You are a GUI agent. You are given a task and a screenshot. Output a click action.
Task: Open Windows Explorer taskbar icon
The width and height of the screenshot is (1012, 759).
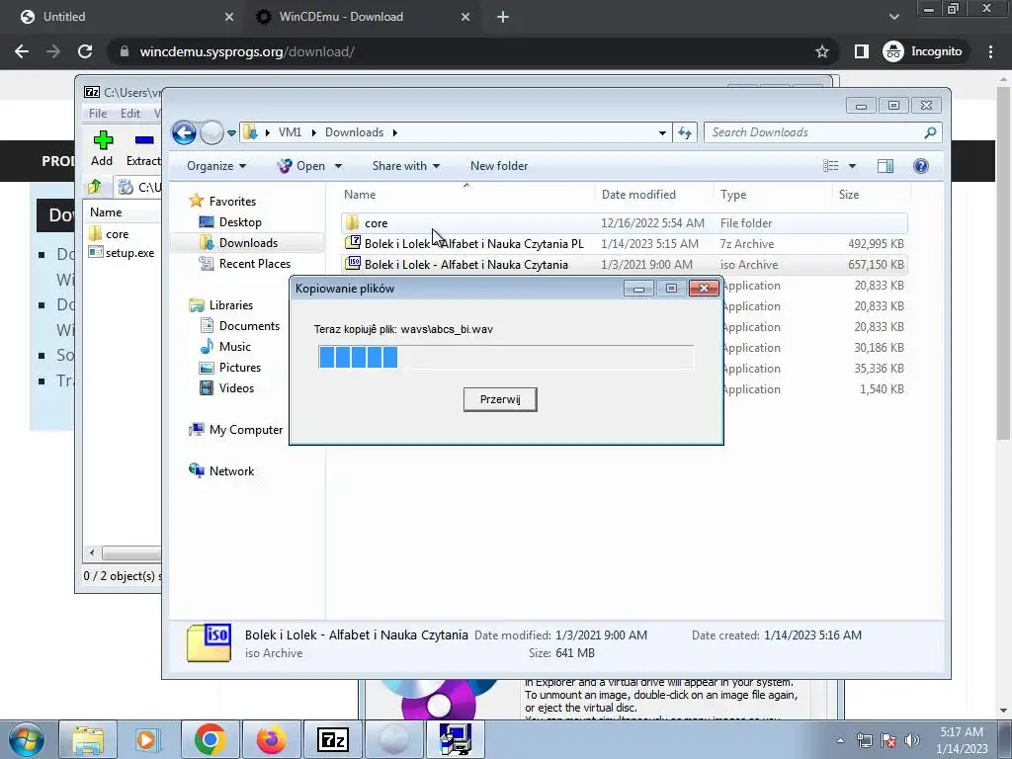pyautogui.click(x=88, y=739)
